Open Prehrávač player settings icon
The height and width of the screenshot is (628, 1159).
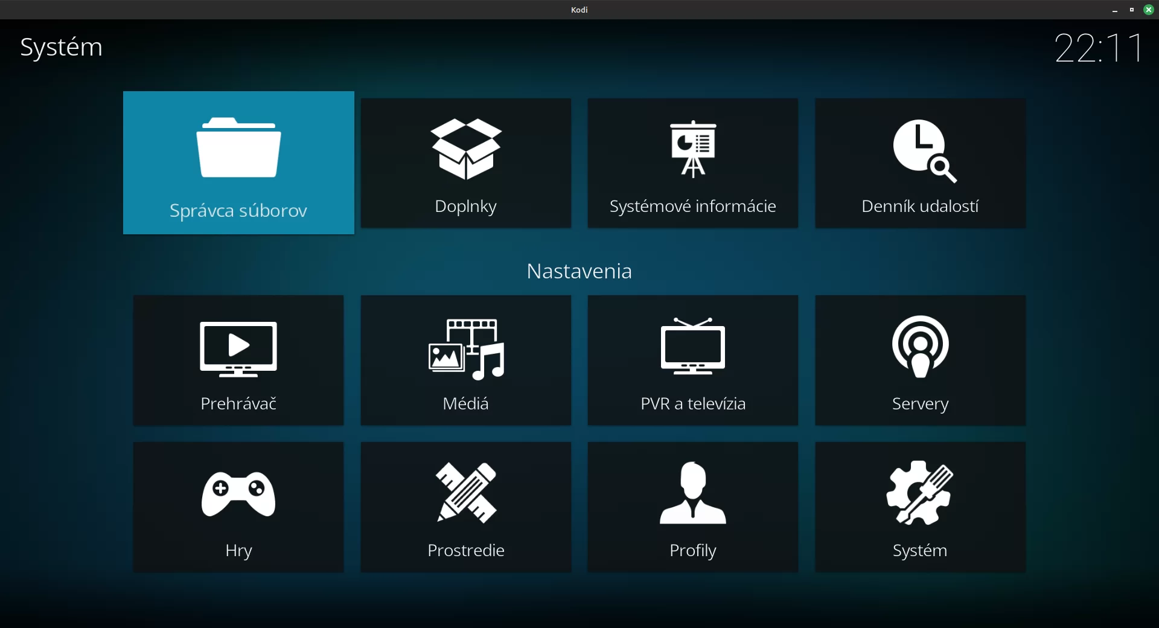[238, 349]
